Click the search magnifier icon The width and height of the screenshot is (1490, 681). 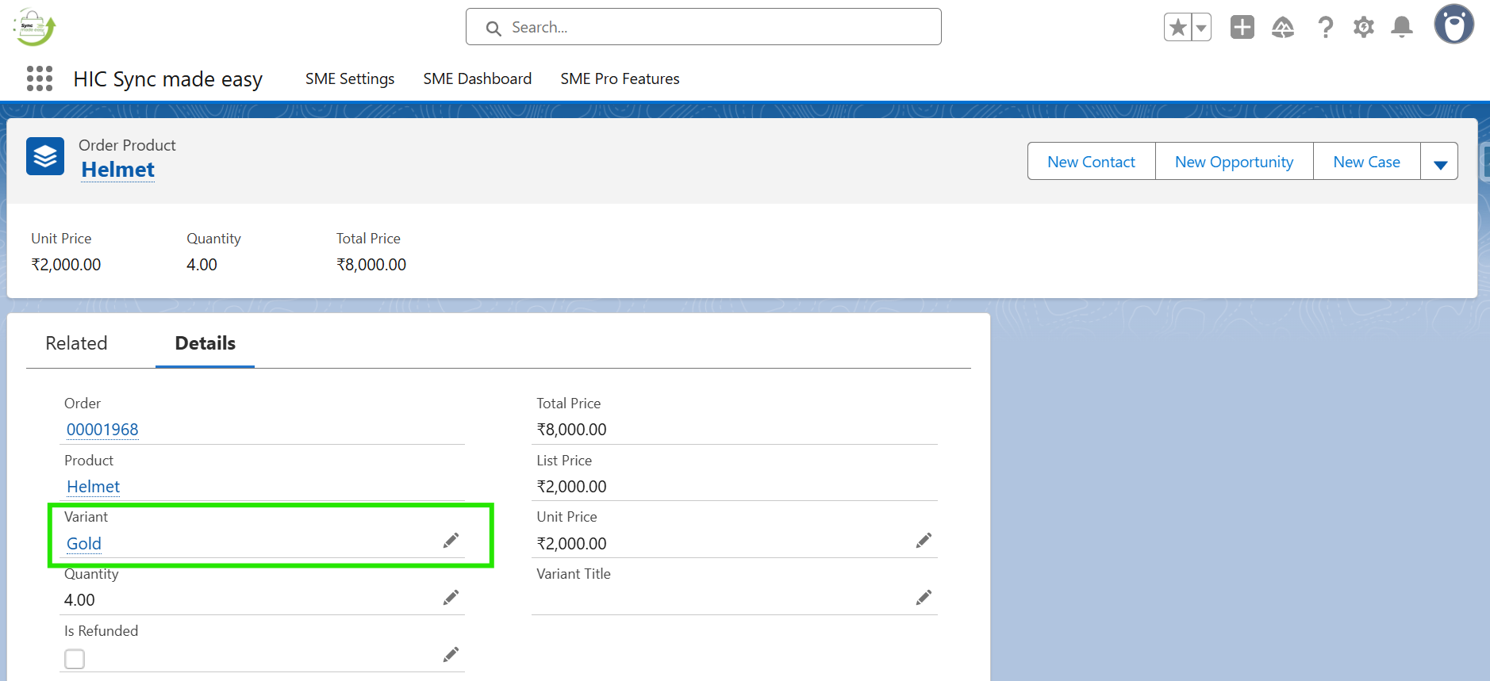(493, 29)
